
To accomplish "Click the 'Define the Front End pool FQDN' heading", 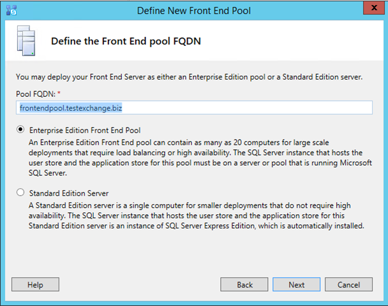I will pos(126,41).
